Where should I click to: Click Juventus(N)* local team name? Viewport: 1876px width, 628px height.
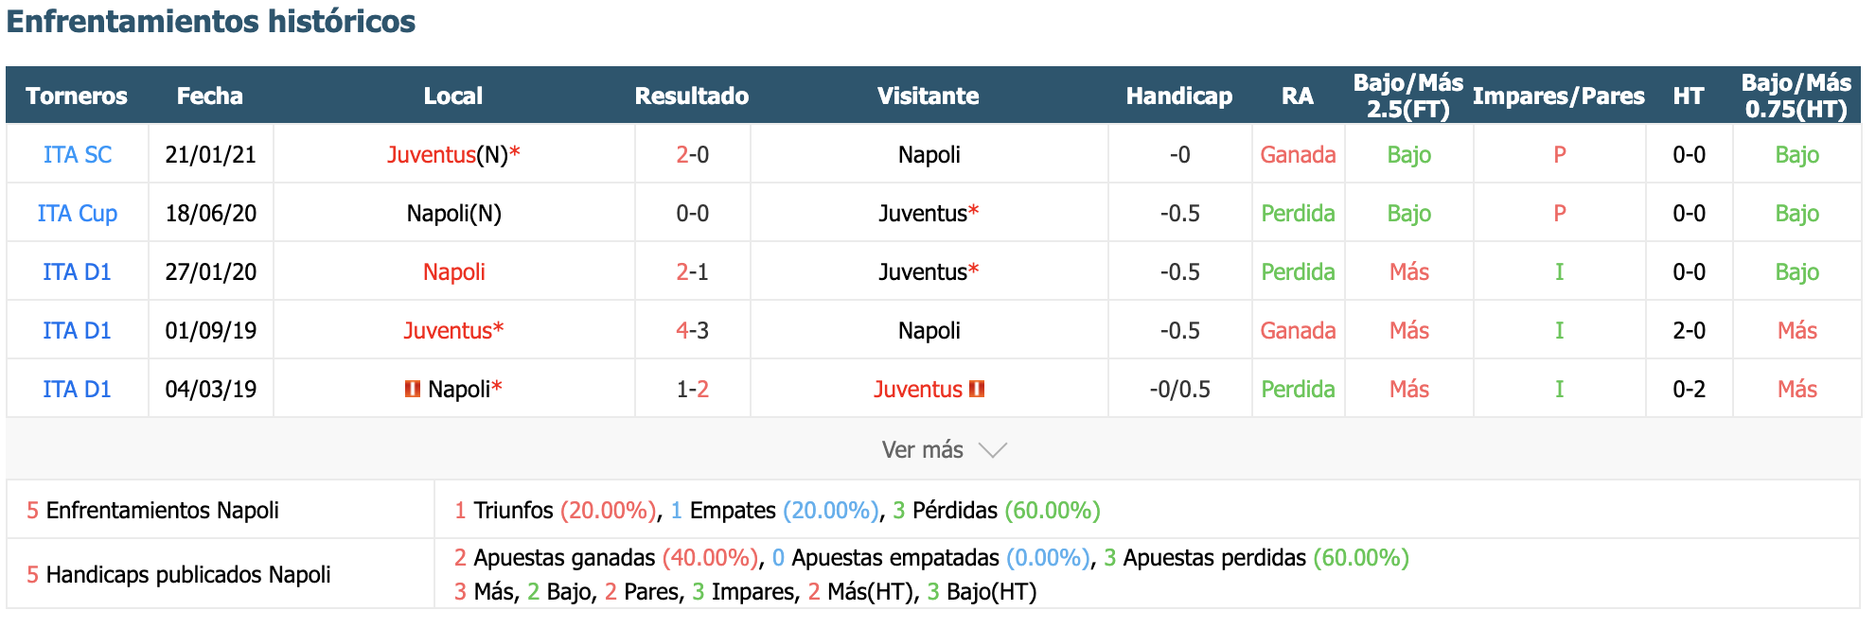coord(453,154)
